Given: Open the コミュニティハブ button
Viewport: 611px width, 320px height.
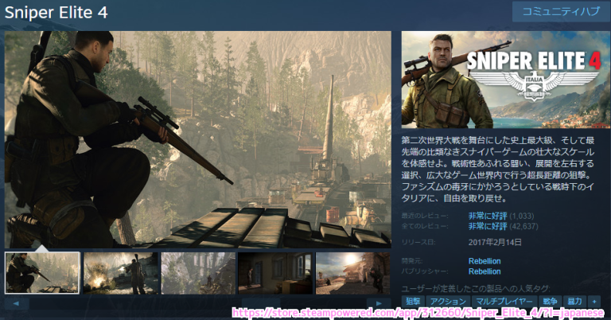Looking at the screenshot, I should (555, 12).
